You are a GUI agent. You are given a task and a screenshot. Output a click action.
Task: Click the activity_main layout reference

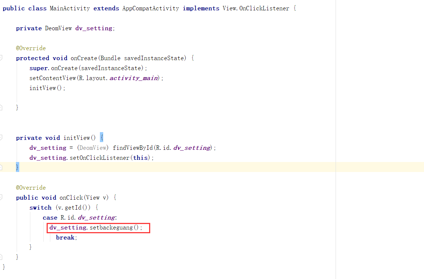coord(134,78)
